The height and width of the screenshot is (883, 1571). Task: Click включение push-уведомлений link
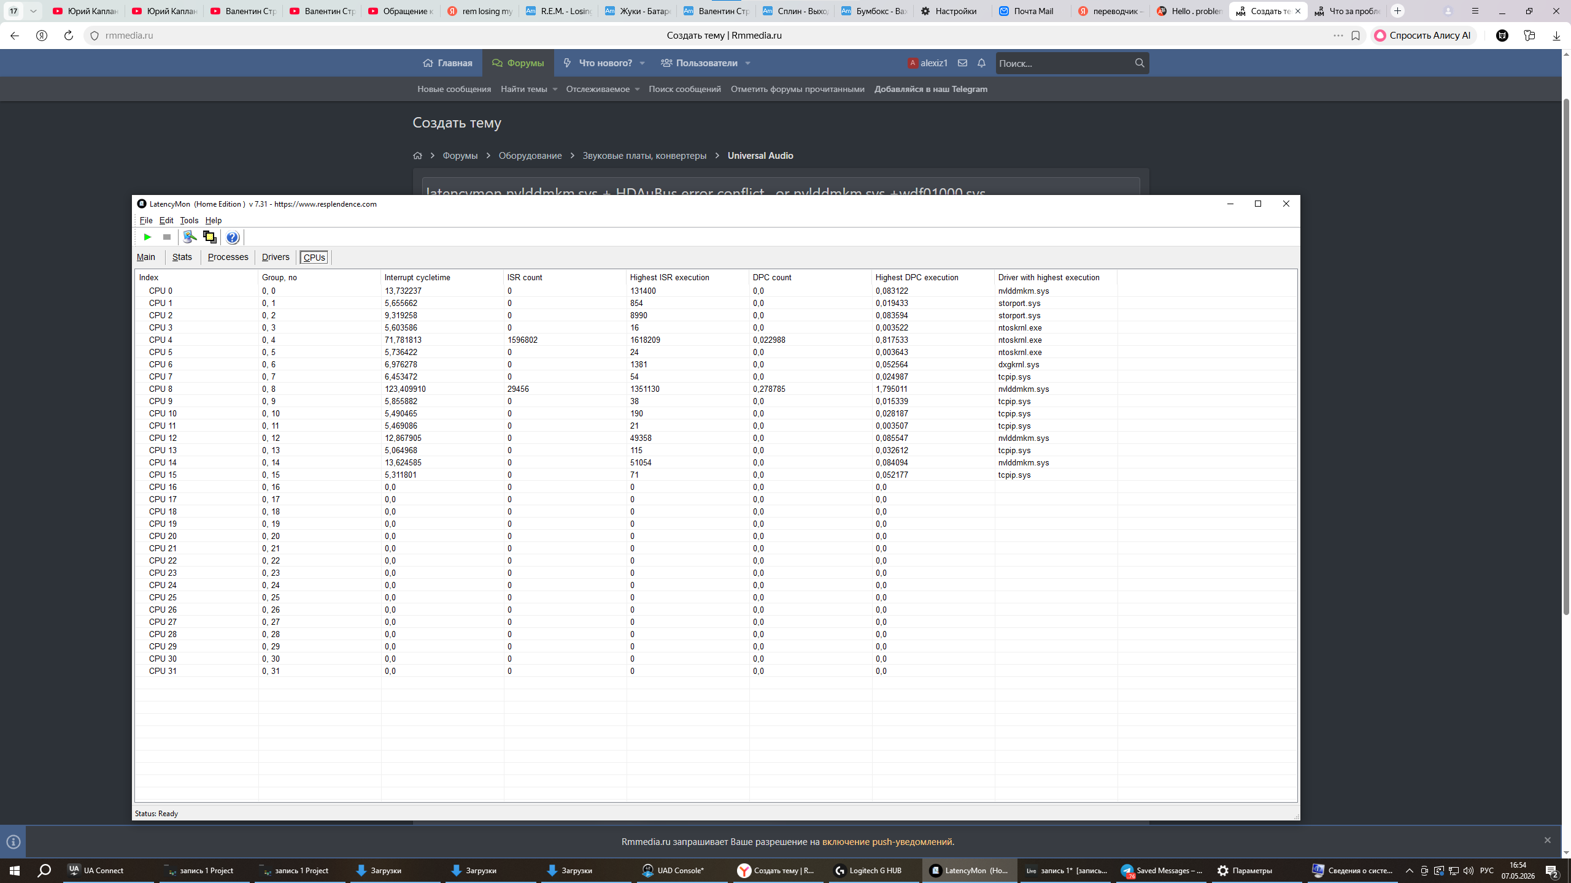click(887, 842)
